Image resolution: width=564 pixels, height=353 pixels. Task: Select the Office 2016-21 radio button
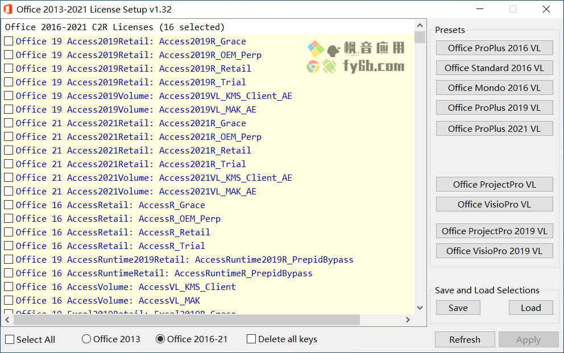[160, 339]
